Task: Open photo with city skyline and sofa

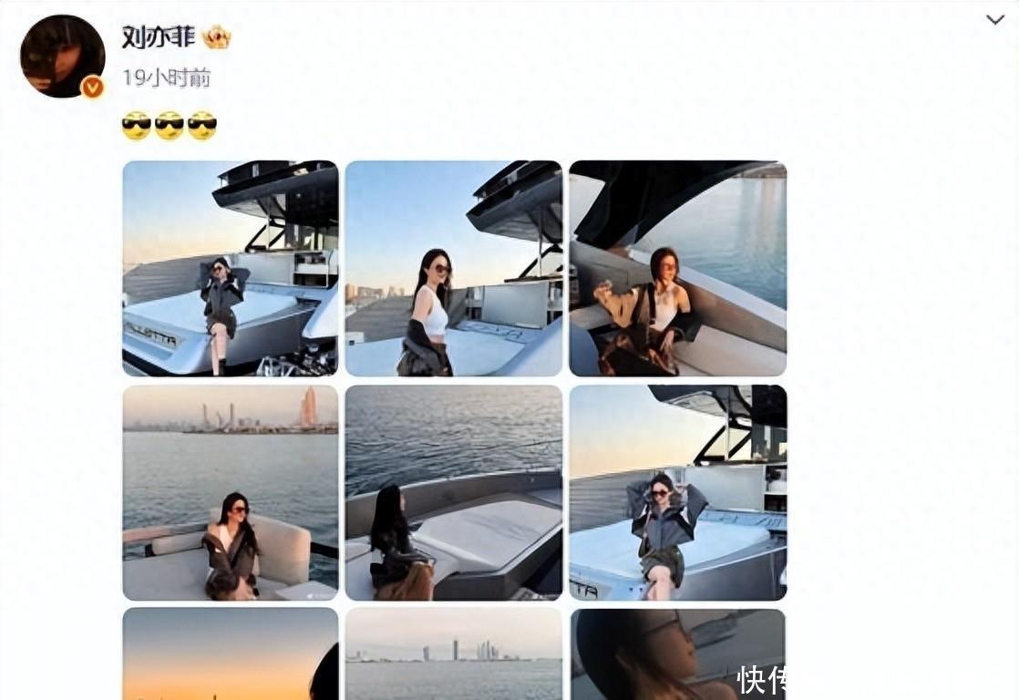Action: (231, 493)
